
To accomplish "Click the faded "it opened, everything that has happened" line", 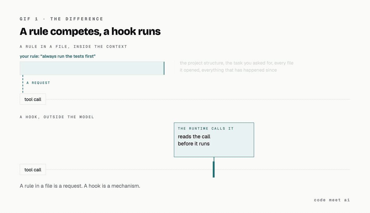I will coord(228,70).
